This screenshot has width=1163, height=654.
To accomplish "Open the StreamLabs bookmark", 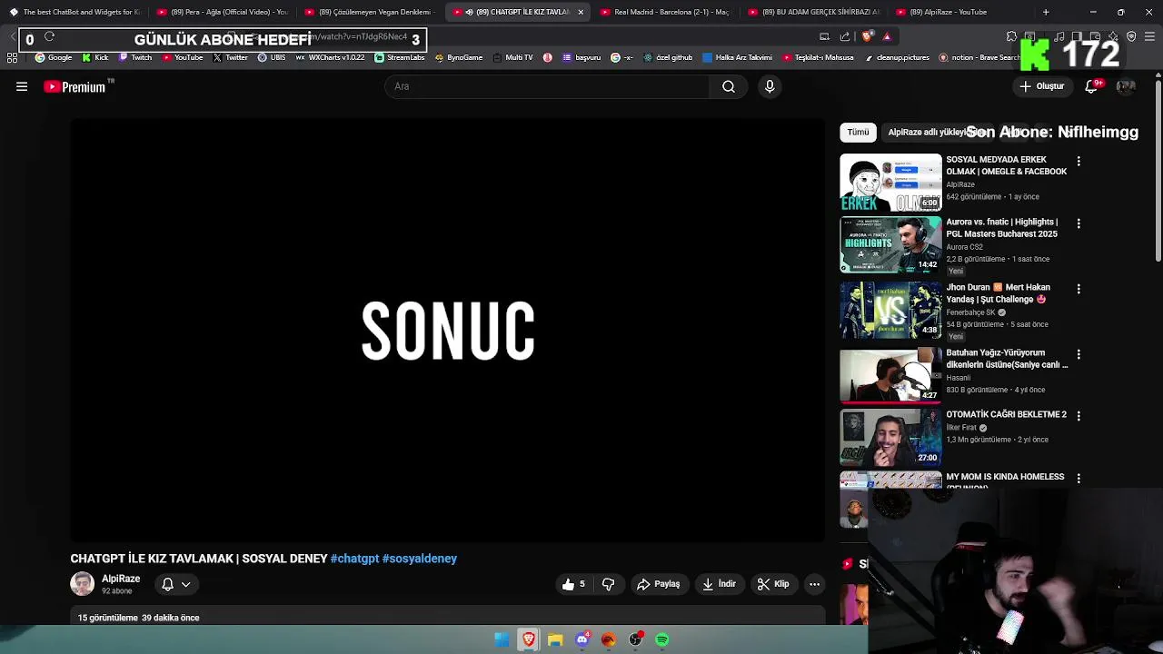I will 400,57.
